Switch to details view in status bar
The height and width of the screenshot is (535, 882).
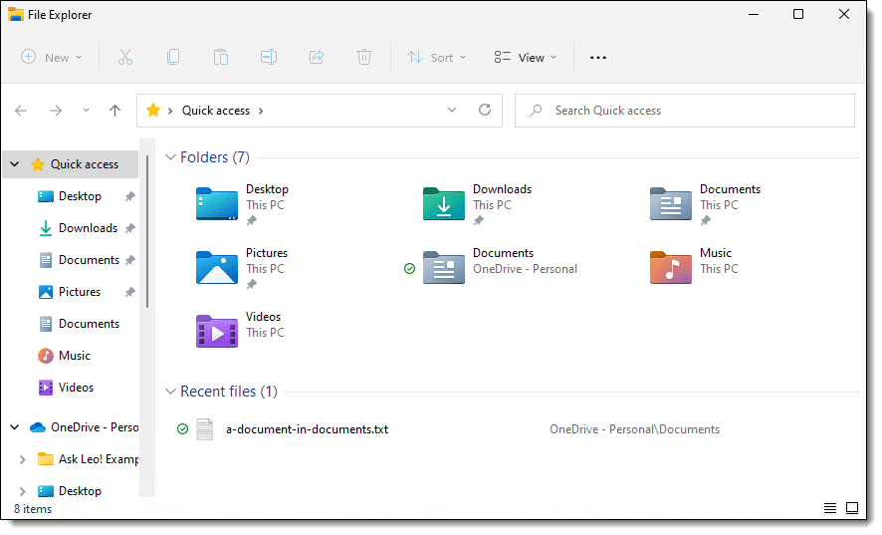(829, 508)
